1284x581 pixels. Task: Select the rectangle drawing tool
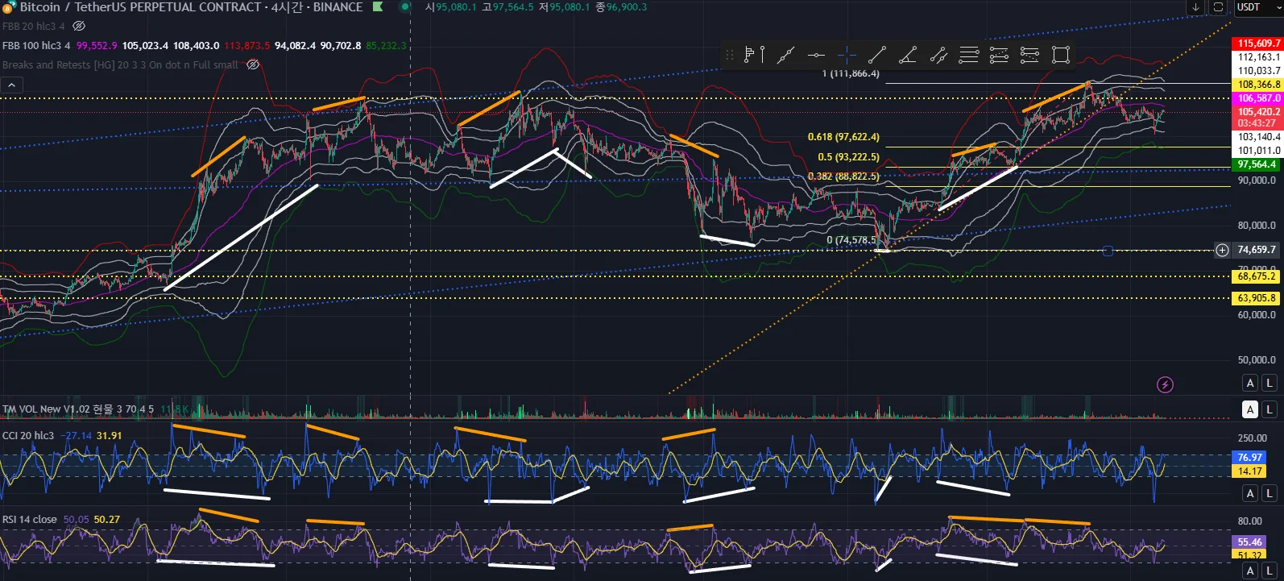tap(1061, 55)
